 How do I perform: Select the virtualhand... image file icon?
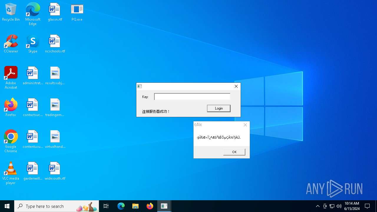[x=55, y=139]
